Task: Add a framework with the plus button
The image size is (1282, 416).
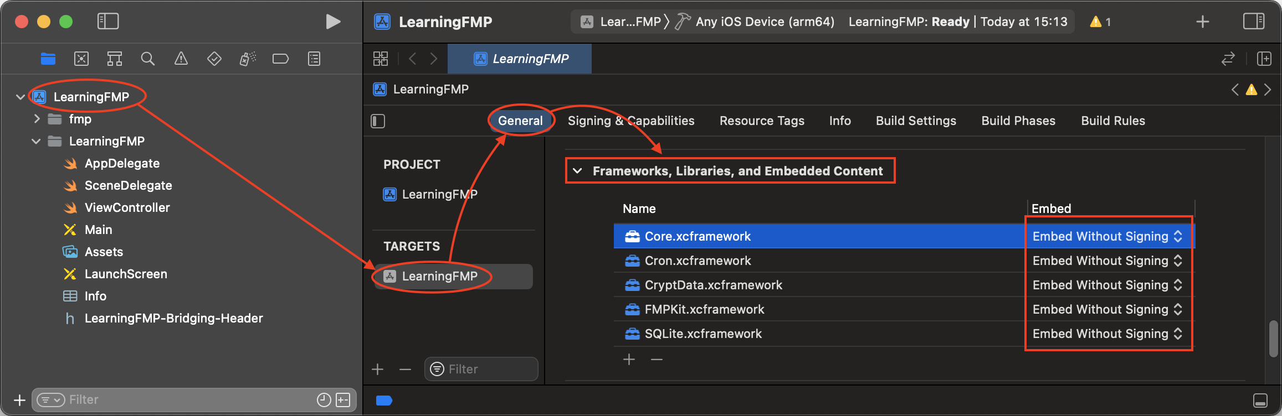Action: [629, 360]
